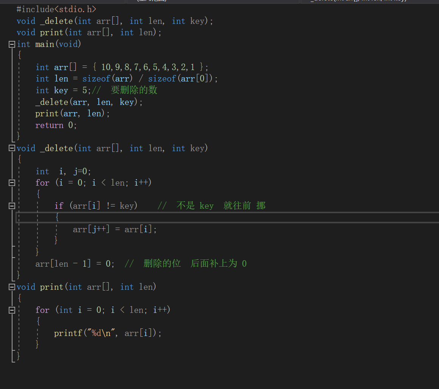Click 'arr[j++] = arr[i];' statement

pyautogui.click(x=115, y=229)
